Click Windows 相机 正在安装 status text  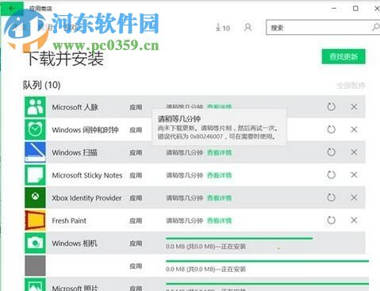coord(233,247)
